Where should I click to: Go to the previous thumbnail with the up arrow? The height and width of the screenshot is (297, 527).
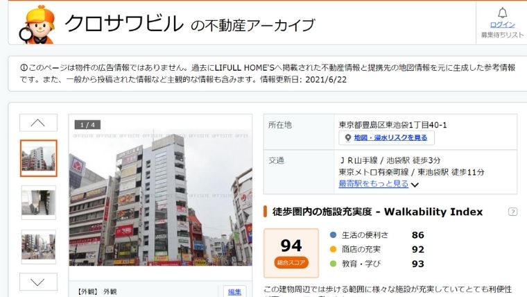coord(38,123)
